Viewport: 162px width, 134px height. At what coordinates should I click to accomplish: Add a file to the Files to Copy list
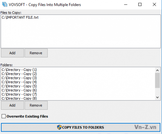pos(12,53)
